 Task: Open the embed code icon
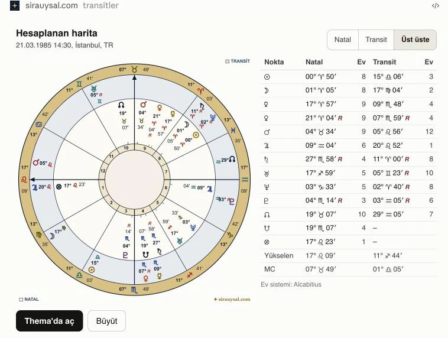pos(435,5)
